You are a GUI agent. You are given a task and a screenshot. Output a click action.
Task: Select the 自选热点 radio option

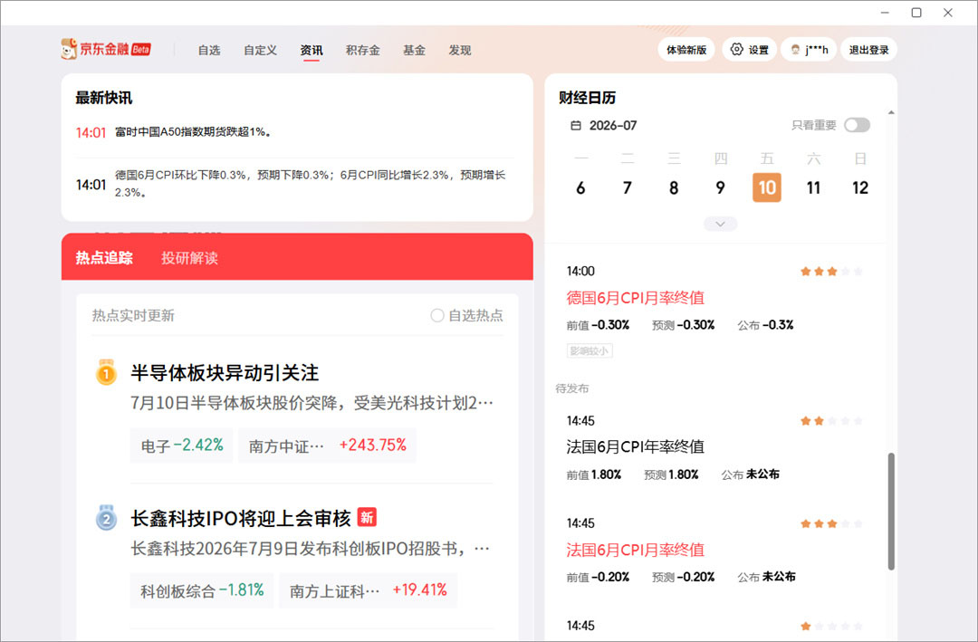pyautogui.click(x=437, y=316)
